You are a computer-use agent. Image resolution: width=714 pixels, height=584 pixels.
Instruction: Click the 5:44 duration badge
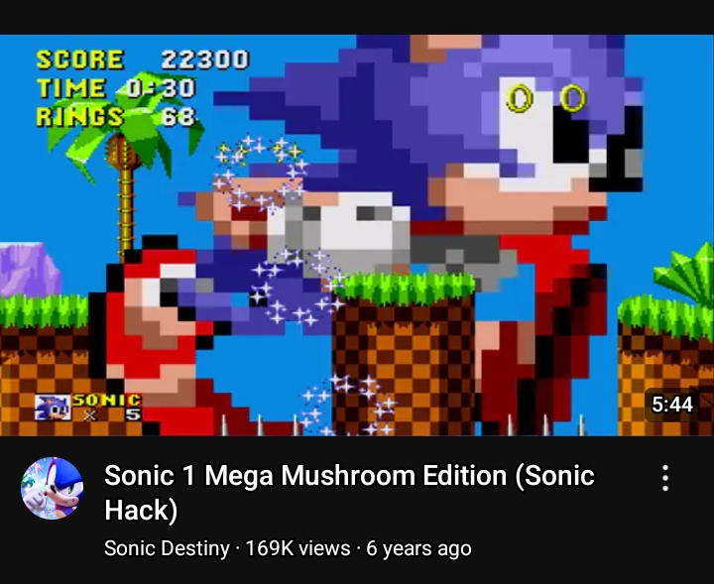coord(672,405)
